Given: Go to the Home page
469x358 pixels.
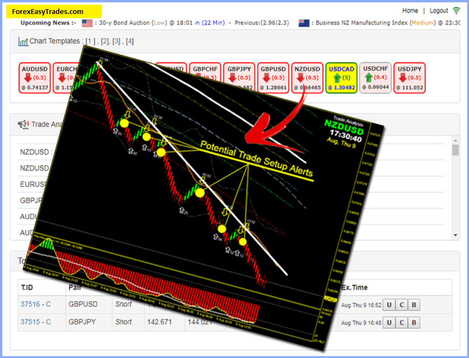Looking at the screenshot, I should click(410, 11).
